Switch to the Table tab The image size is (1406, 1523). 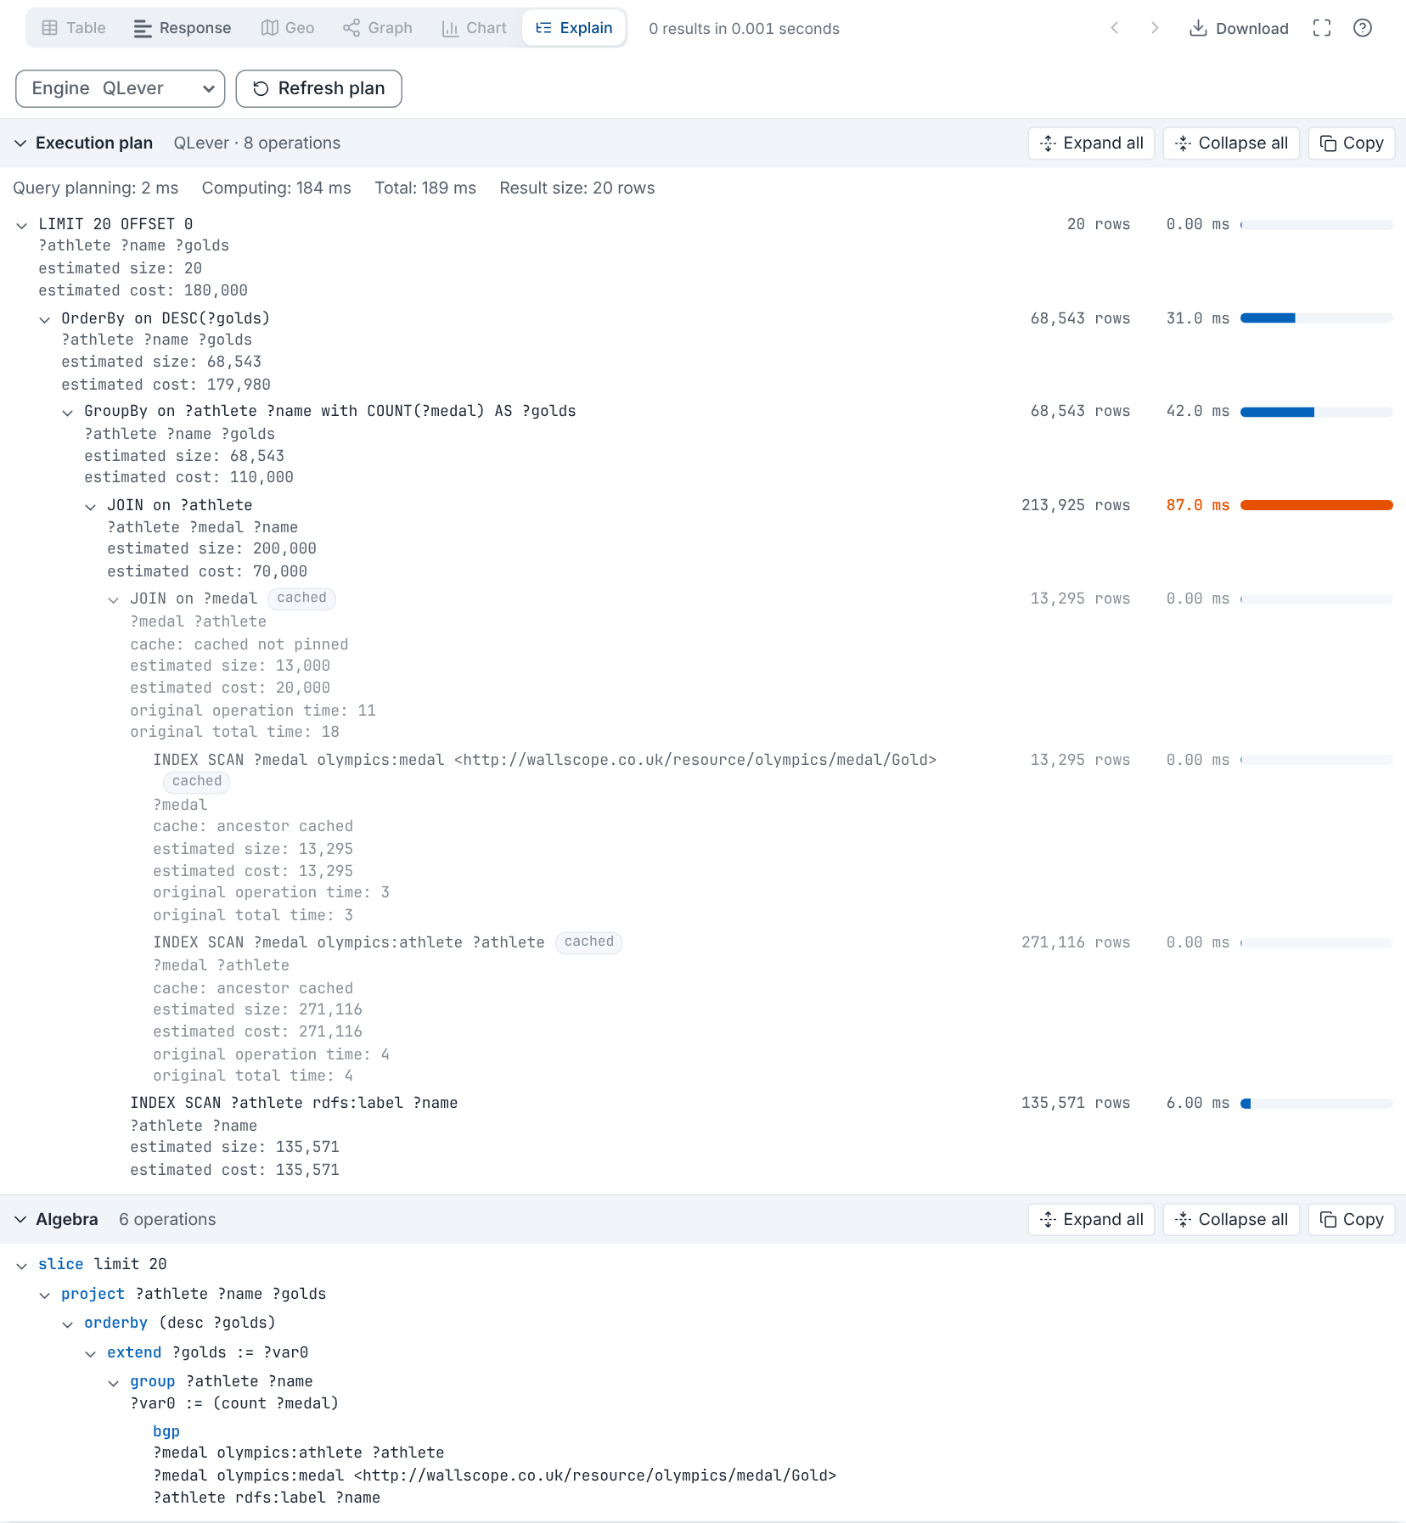coord(74,28)
